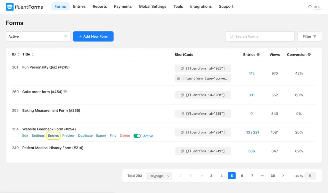Open entries count 586 for Patient Medical History
The width and height of the screenshot is (328, 193).
[251, 151]
